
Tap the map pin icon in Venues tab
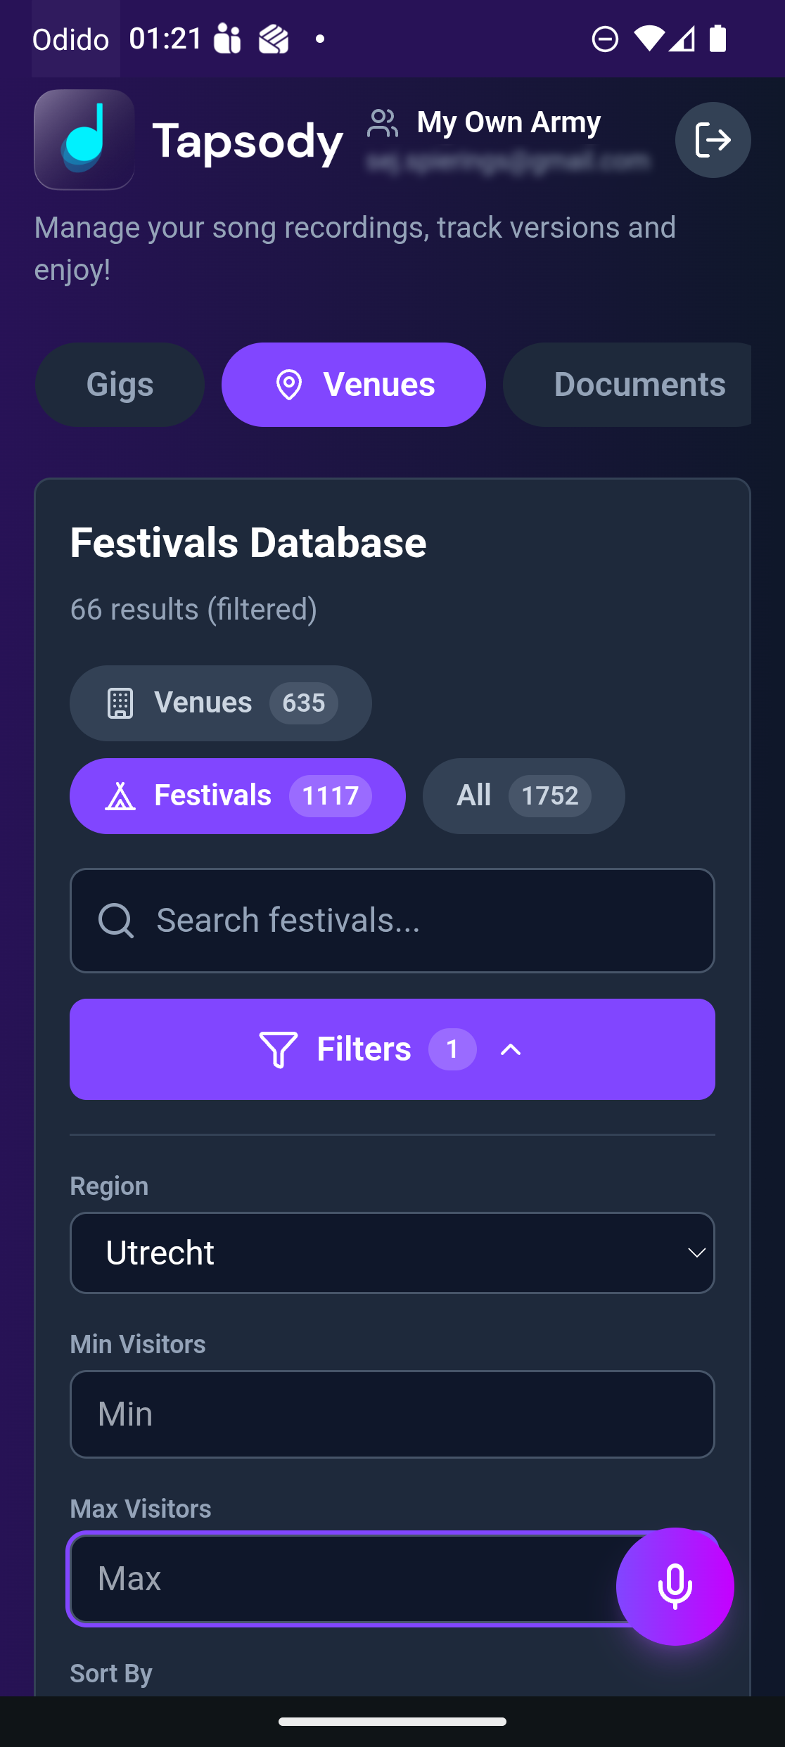[x=289, y=385]
